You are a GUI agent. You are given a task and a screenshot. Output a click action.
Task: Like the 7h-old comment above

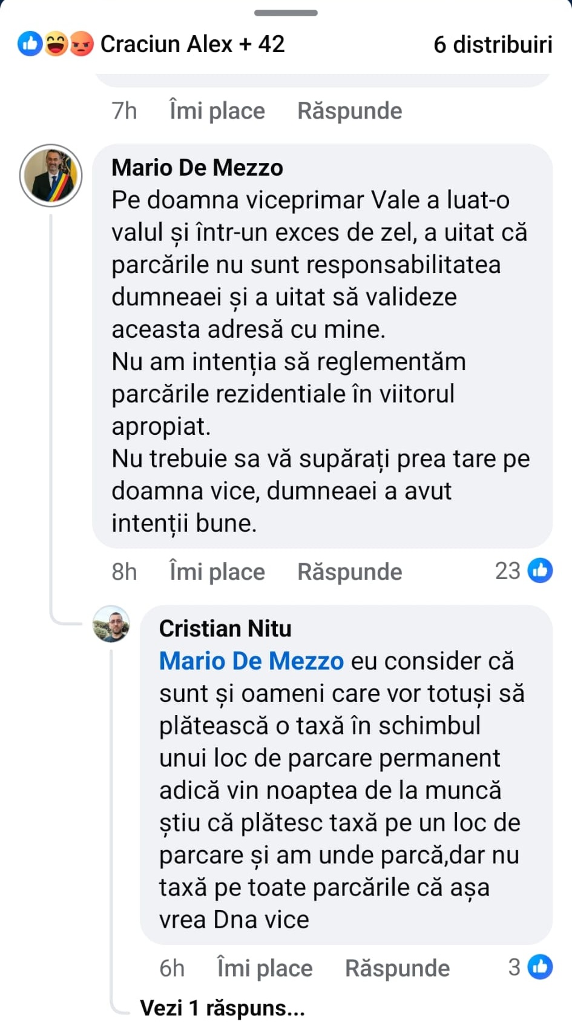coord(217,111)
